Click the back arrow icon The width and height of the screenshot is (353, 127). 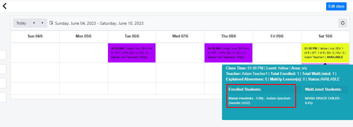4,6
